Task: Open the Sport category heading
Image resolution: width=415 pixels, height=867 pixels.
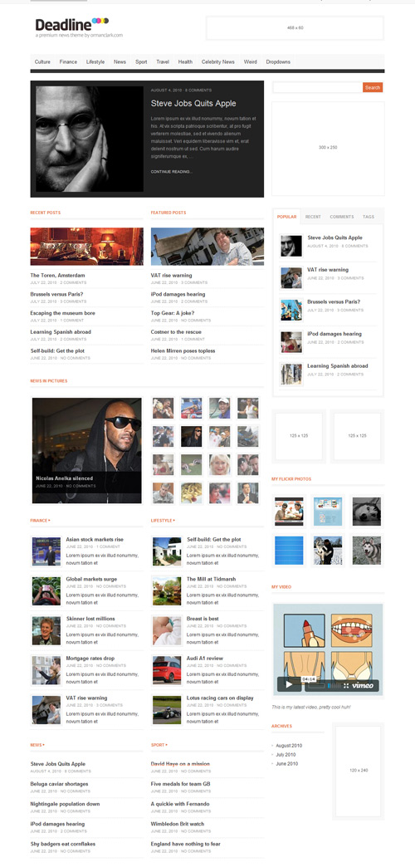Action: pos(159,745)
